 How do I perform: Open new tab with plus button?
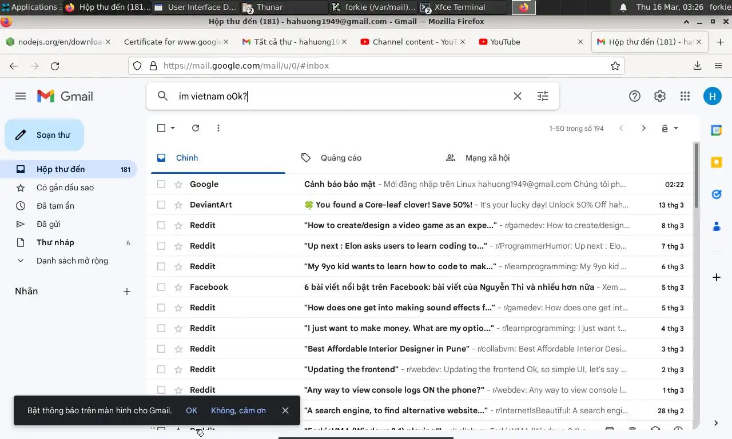(720, 42)
